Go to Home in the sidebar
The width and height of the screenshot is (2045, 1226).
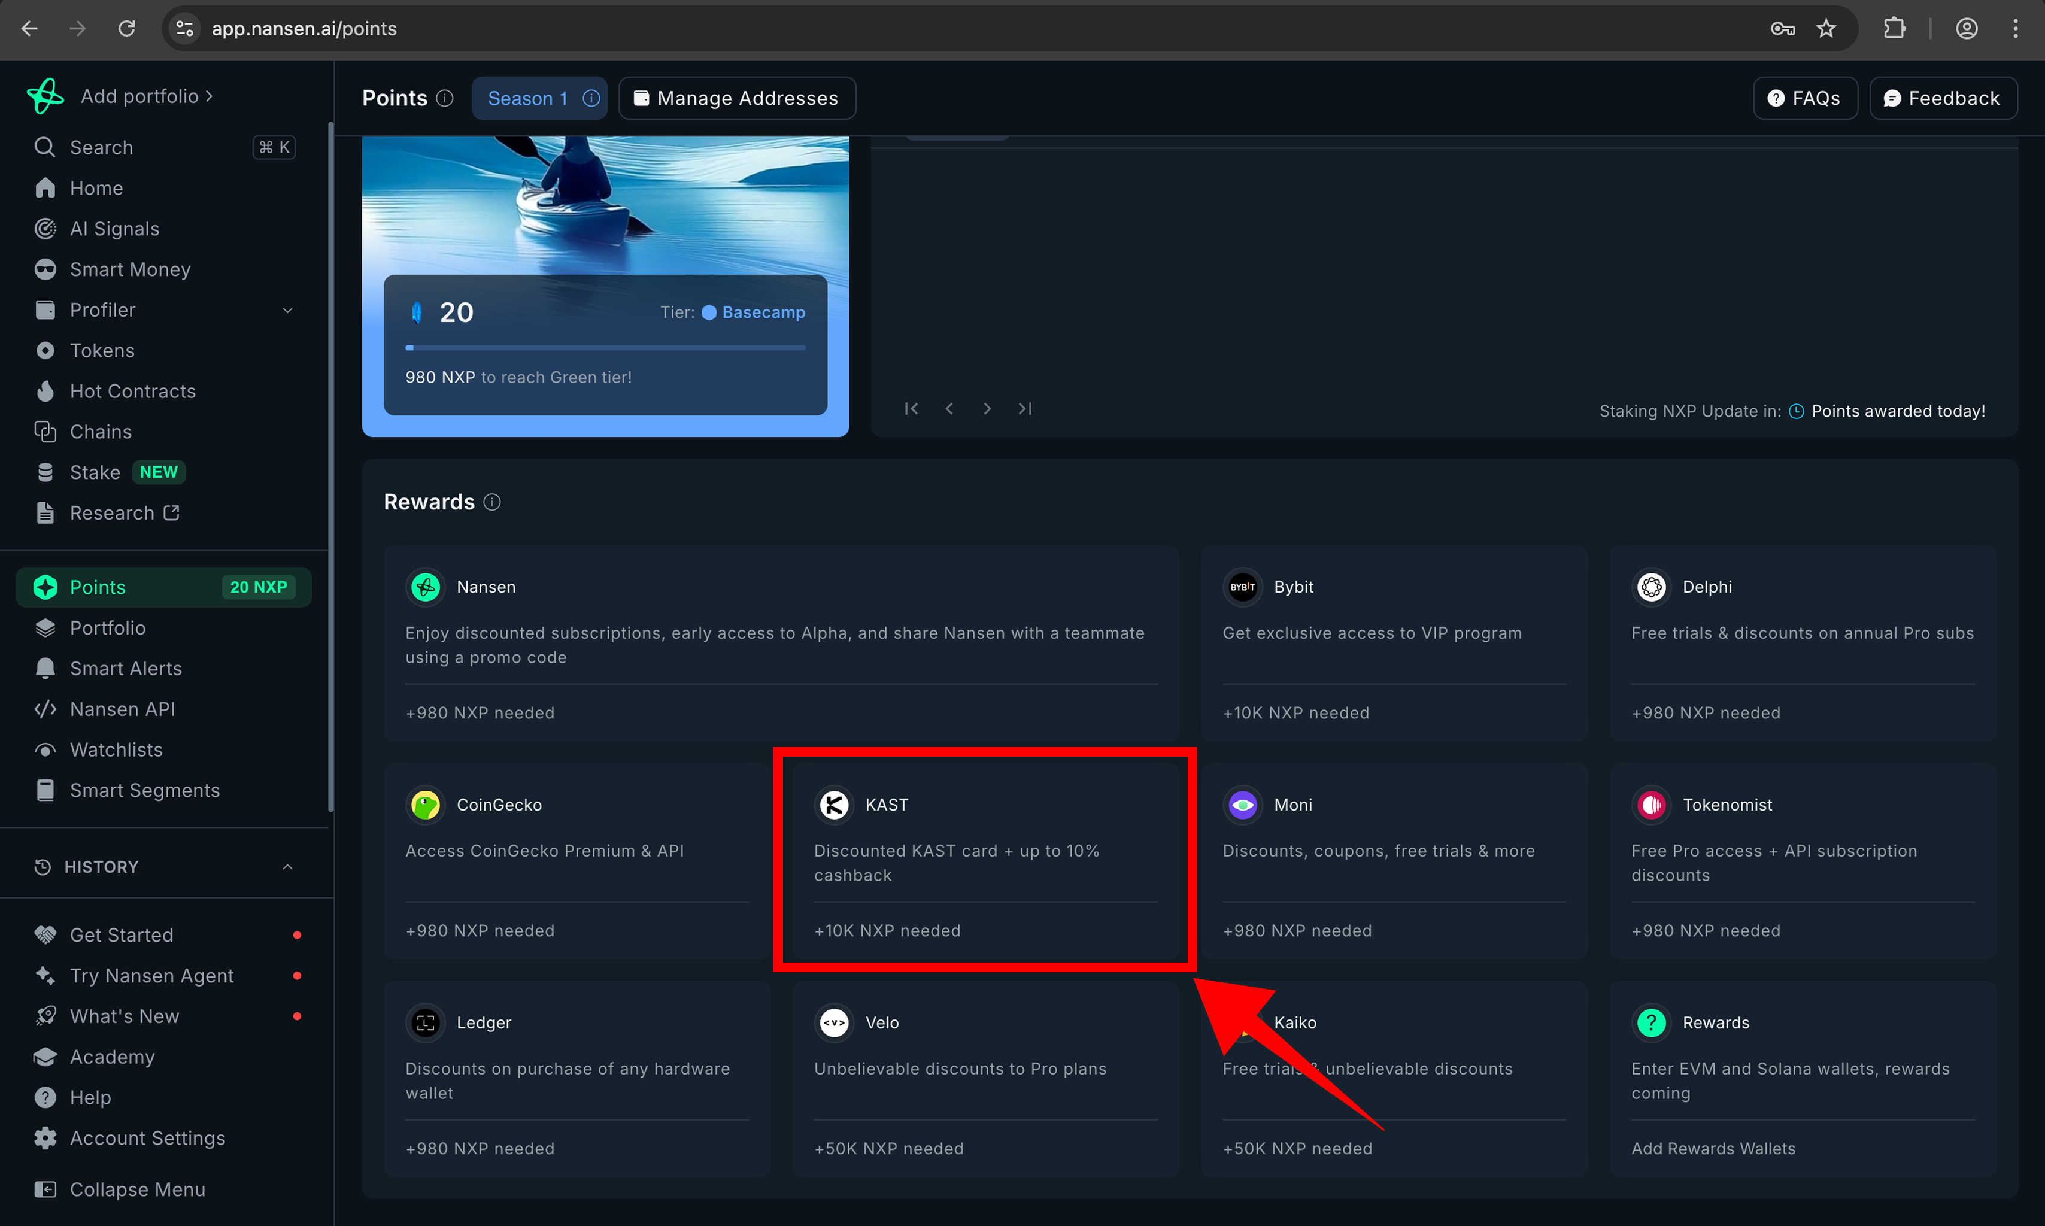[163, 187]
